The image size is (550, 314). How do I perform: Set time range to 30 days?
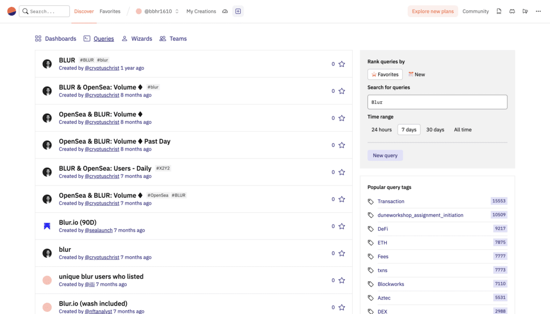click(435, 130)
